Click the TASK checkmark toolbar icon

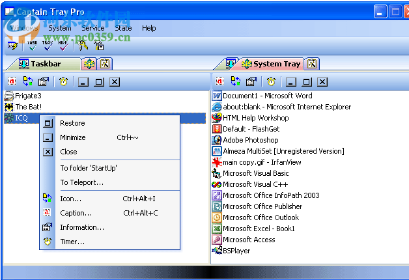(33, 45)
